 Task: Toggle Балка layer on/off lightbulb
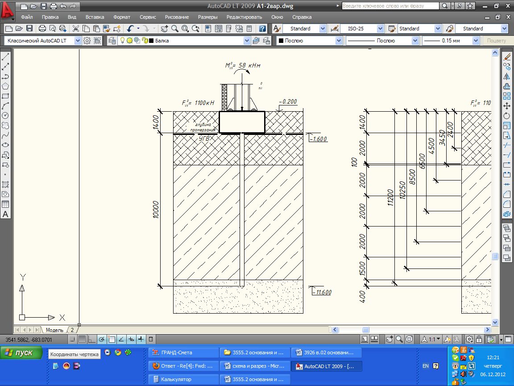coord(122,40)
